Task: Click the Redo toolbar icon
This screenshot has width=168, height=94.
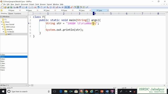Action: tap(41, 7)
